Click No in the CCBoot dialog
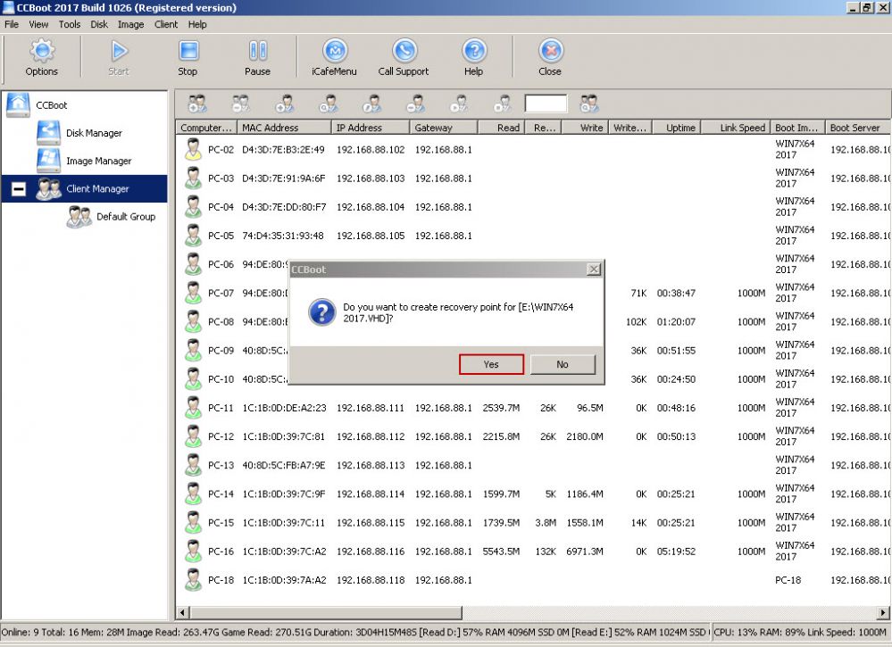This screenshot has width=892, height=647. click(562, 364)
